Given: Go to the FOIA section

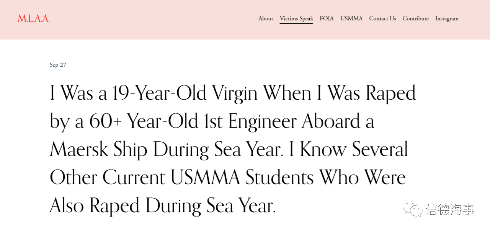Looking at the screenshot, I should (x=327, y=18).
